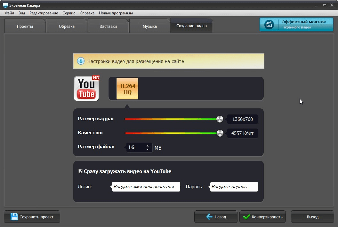The width and height of the screenshot is (338, 227).
Task: Click the Размер файла input field
Action: click(136, 147)
